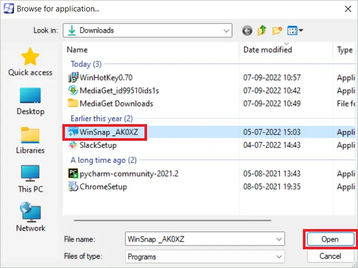The width and height of the screenshot is (358, 268).
Task: Expand the Files of type dropdown
Action: 279,257
